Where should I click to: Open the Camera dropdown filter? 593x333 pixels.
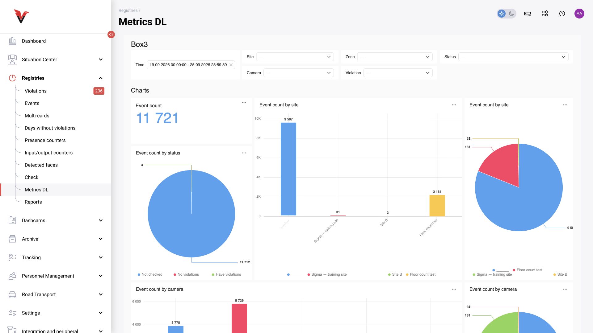click(x=299, y=73)
